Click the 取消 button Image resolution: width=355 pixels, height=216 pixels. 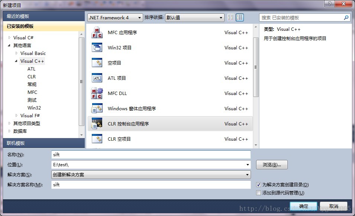334,206
